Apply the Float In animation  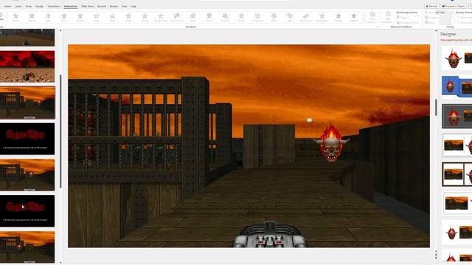[80, 17]
